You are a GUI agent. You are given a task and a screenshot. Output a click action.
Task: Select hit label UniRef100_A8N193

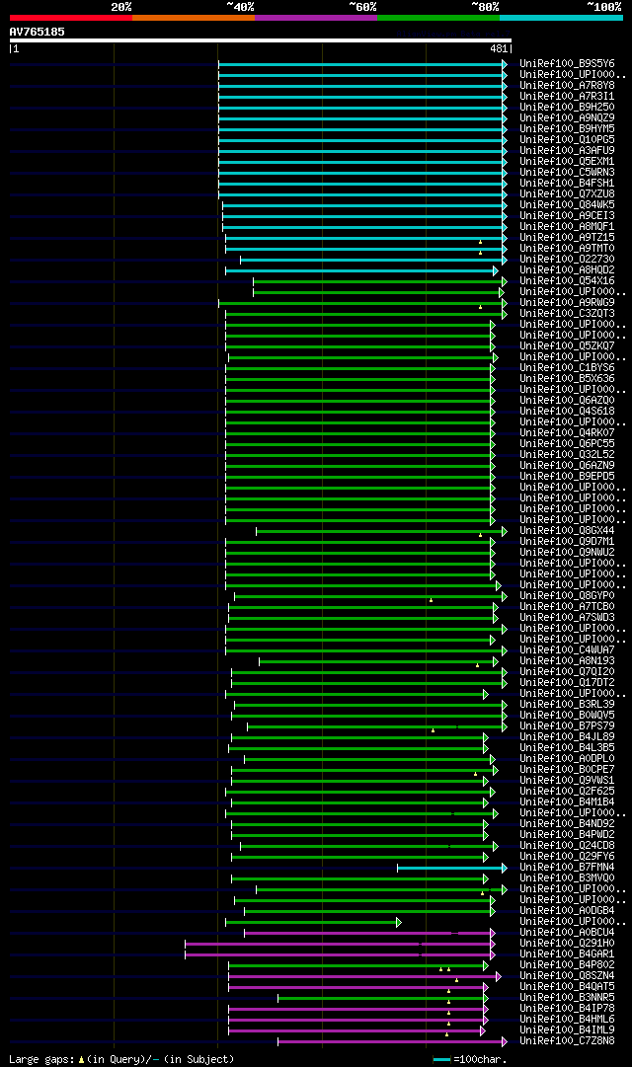click(567, 662)
